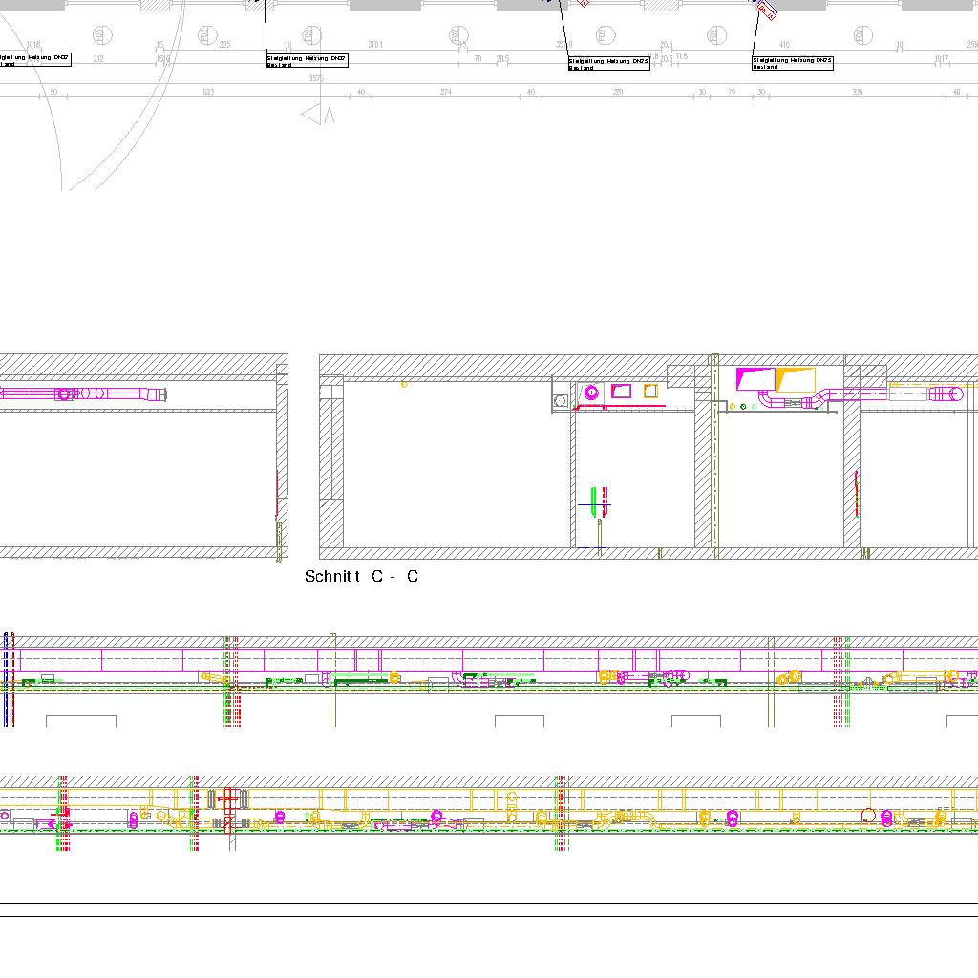Select the magenta filled duct rectangle
The height and width of the screenshot is (978, 978).
[x=755, y=379]
